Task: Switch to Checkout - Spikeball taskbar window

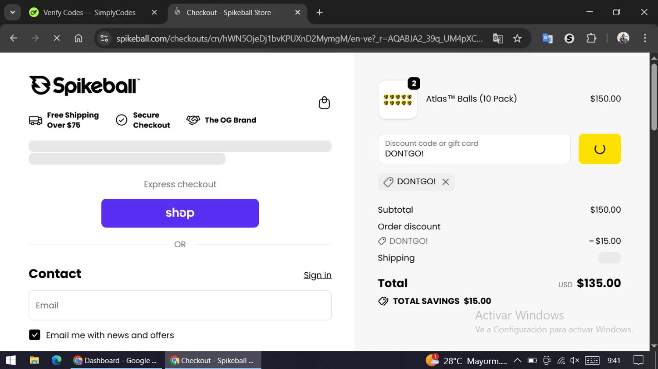Action: (x=213, y=360)
